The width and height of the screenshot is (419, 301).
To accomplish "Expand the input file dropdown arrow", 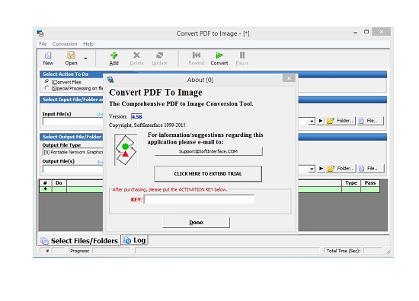I will click(312, 121).
